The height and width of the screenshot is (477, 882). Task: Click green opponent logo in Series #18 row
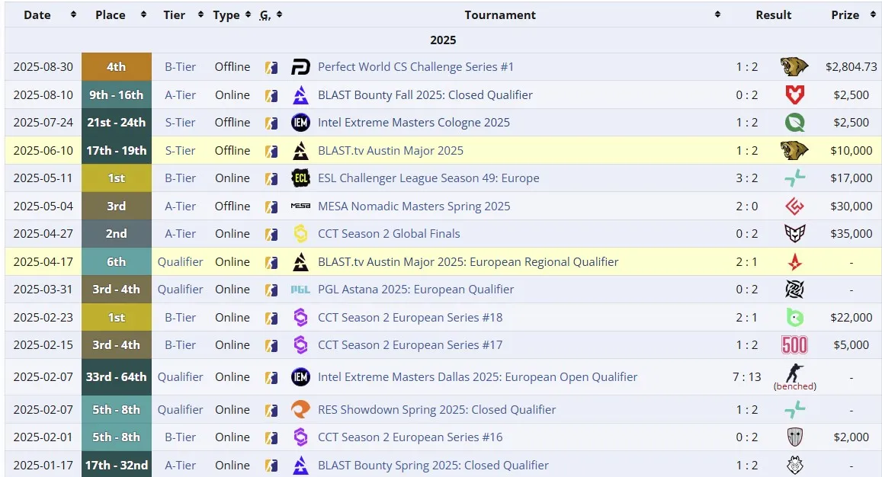tap(794, 317)
